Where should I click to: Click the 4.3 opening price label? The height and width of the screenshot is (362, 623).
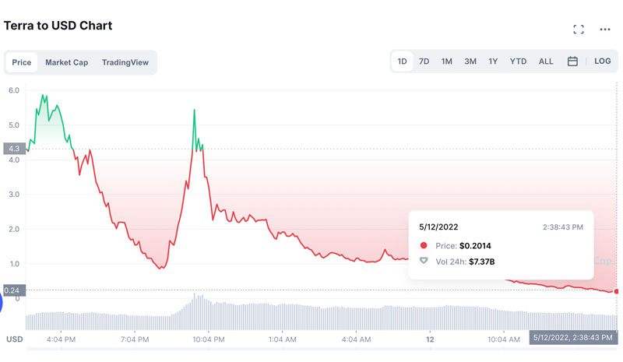pyautogui.click(x=14, y=149)
